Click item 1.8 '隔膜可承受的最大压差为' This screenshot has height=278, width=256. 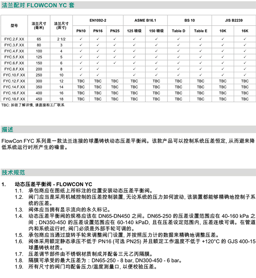(105, 261)
